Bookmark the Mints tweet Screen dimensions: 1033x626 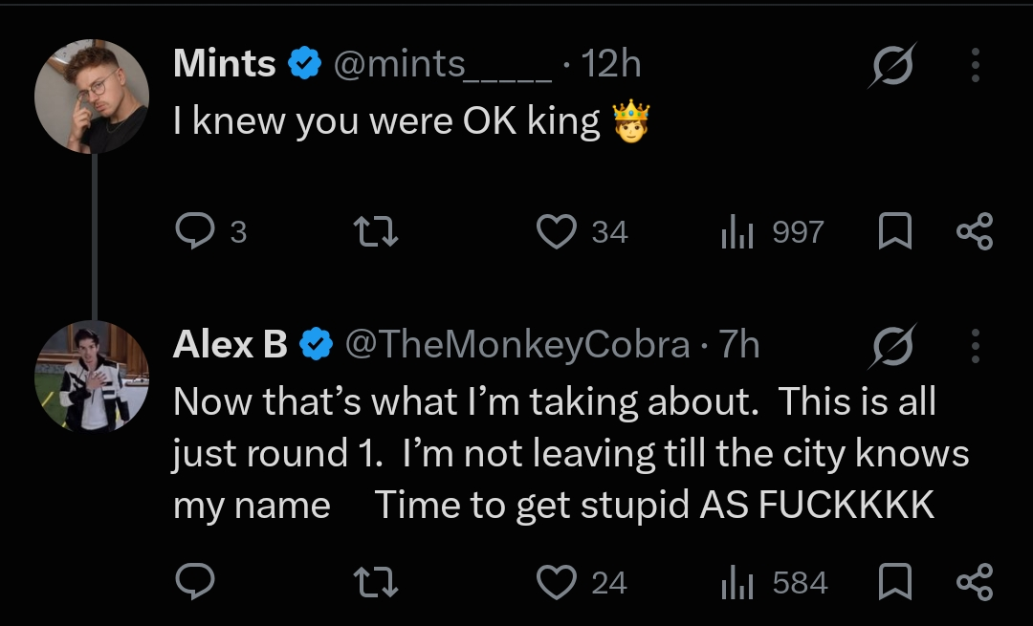[x=895, y=231]
